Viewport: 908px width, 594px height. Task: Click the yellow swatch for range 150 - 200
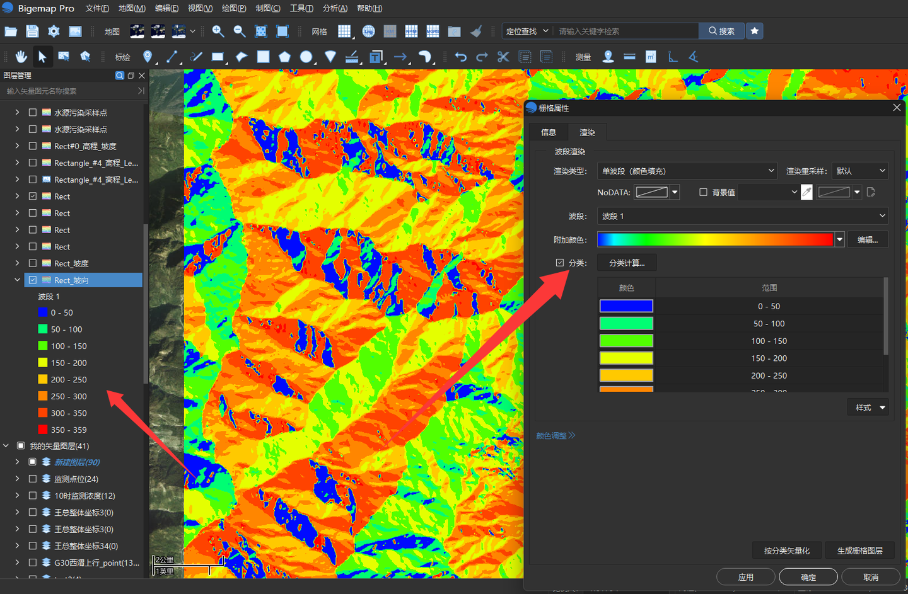(x=626, y=358)
